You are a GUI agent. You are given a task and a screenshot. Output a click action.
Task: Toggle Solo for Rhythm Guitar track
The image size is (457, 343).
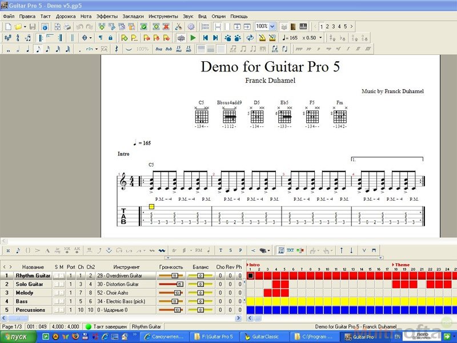[x=57, y=276]
